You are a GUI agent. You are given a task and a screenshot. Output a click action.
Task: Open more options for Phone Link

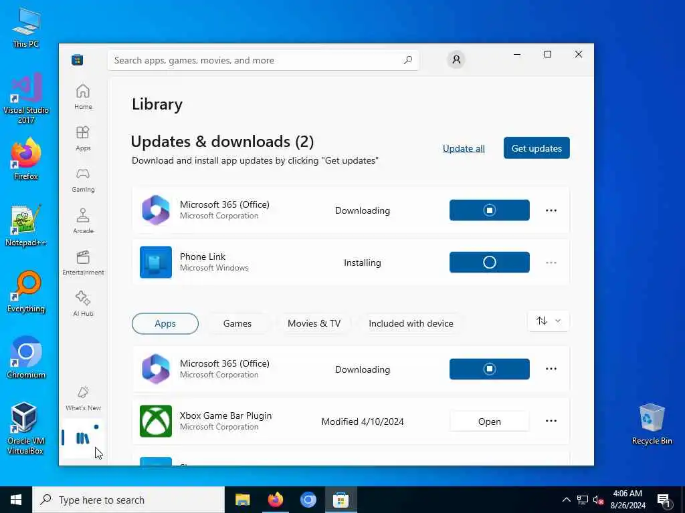[x=551, y=263]
